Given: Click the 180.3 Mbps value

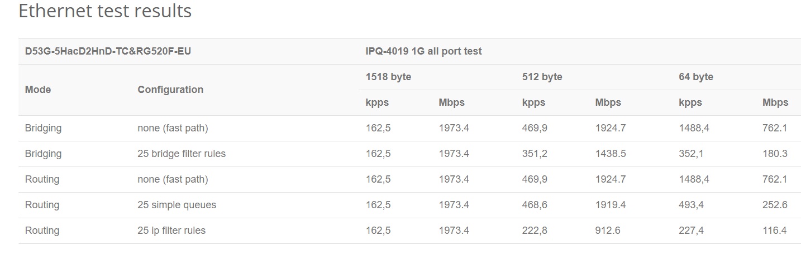Looking at the screenshot, I should 775,154.
